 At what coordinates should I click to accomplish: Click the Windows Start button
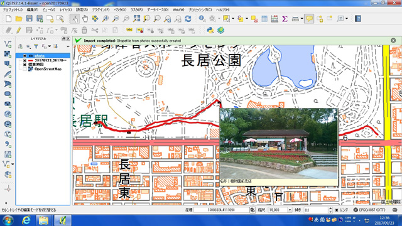pos(8,220)
